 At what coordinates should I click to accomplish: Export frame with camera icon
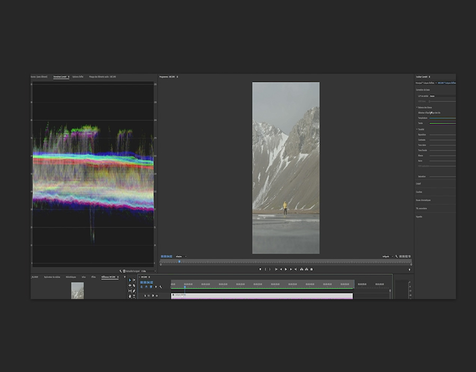(x=312, y=269)
